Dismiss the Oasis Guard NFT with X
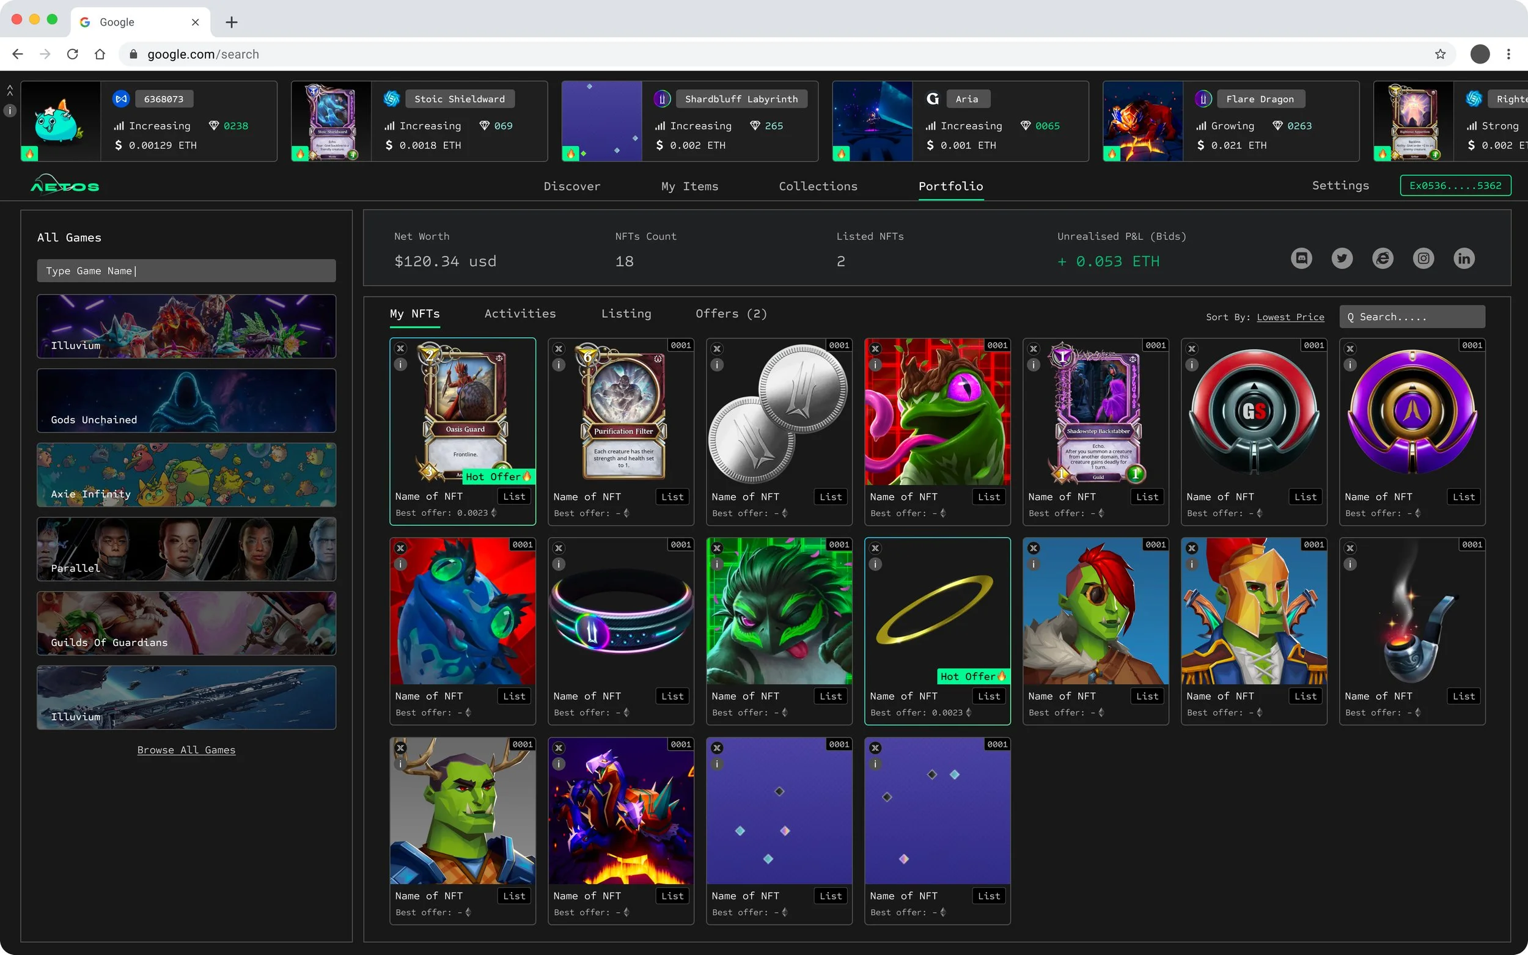The width and height of the screenshot is (1528, 955). [x=400, y=349]
